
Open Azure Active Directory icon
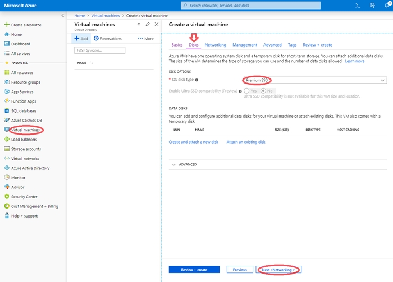(x=7, y=168)
